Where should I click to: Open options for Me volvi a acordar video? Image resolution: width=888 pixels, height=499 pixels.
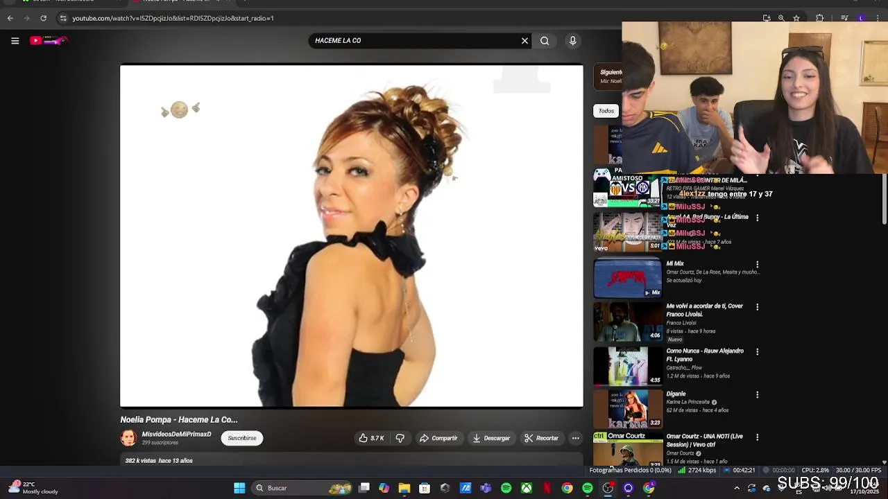(757, 307)
